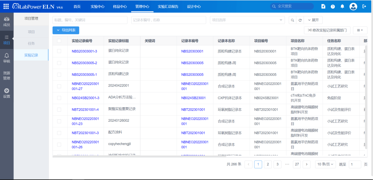Click the search magnifier button
The image size is (373, 180).
pos(293,20)
